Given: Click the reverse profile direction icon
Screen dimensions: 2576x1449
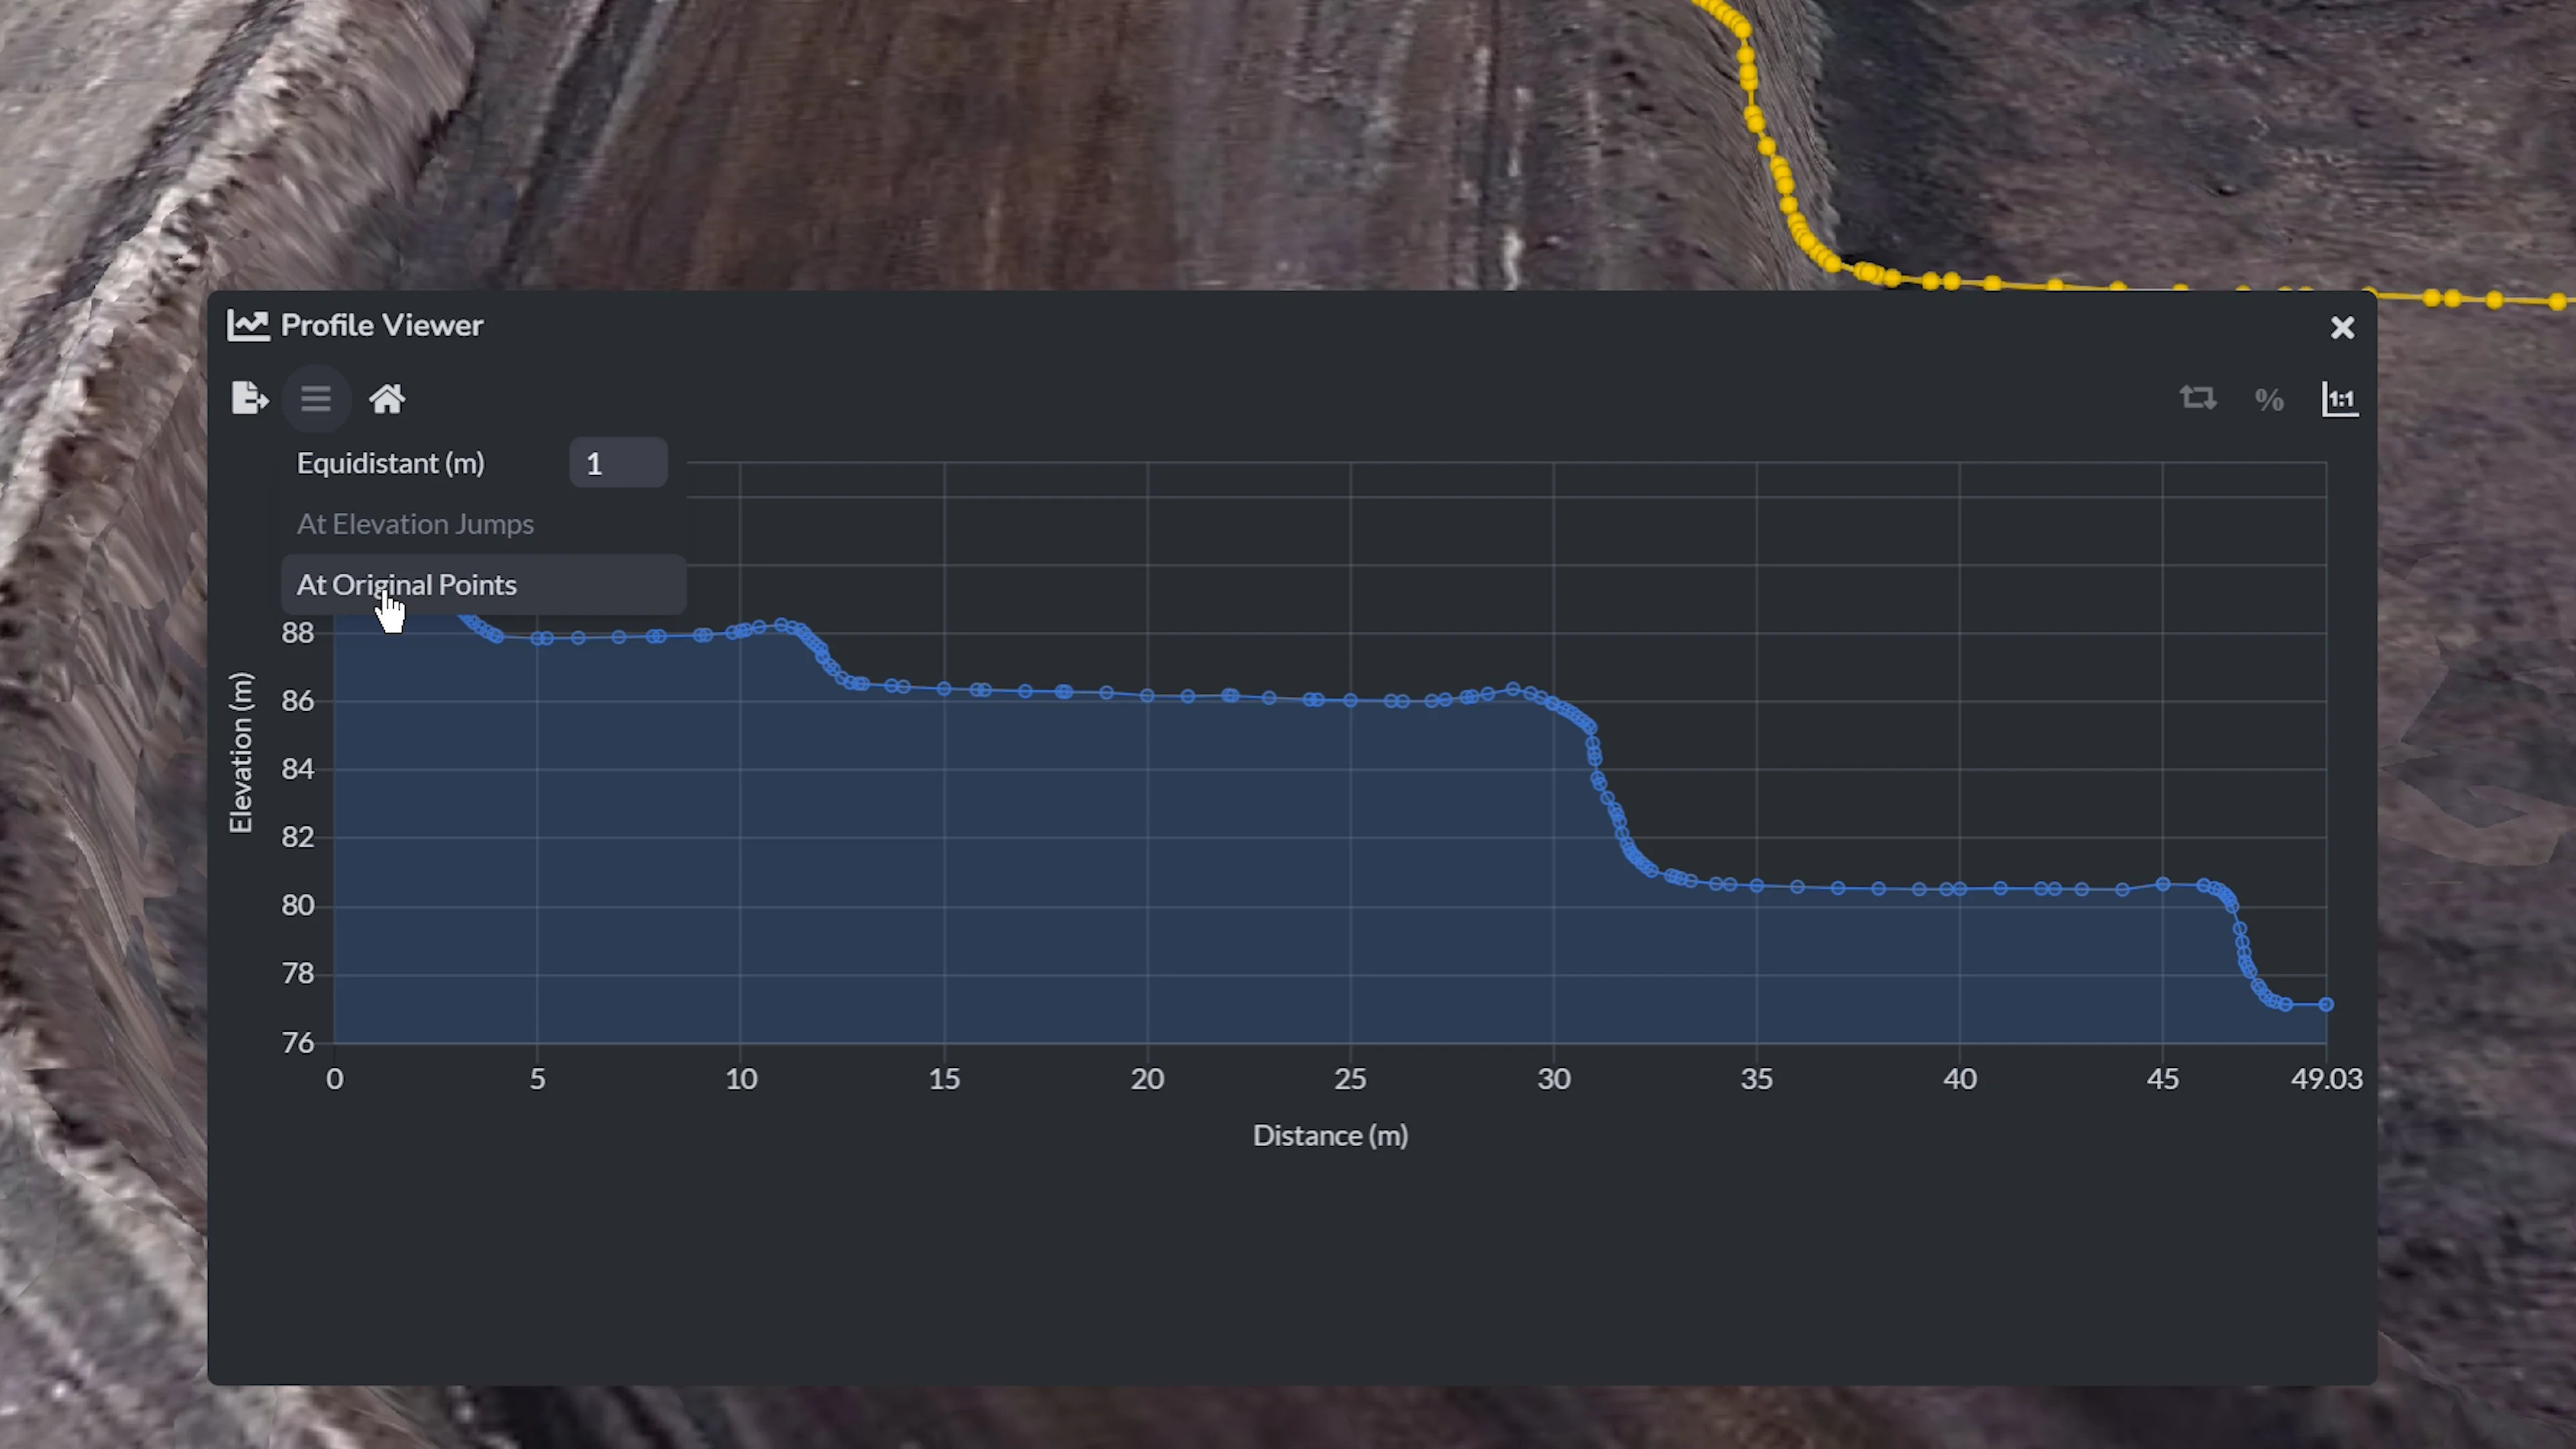Looking at the screenshot, I should coord(2198,399).
